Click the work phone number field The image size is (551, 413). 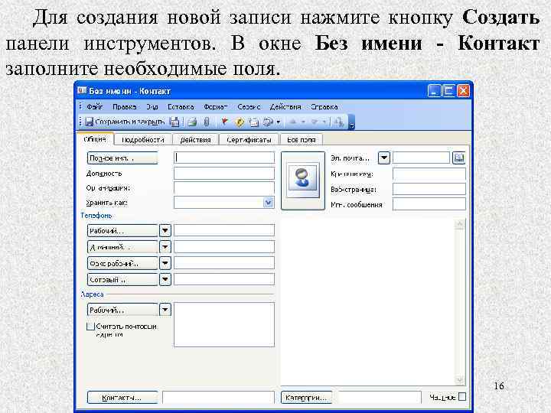tap(224, 230)
